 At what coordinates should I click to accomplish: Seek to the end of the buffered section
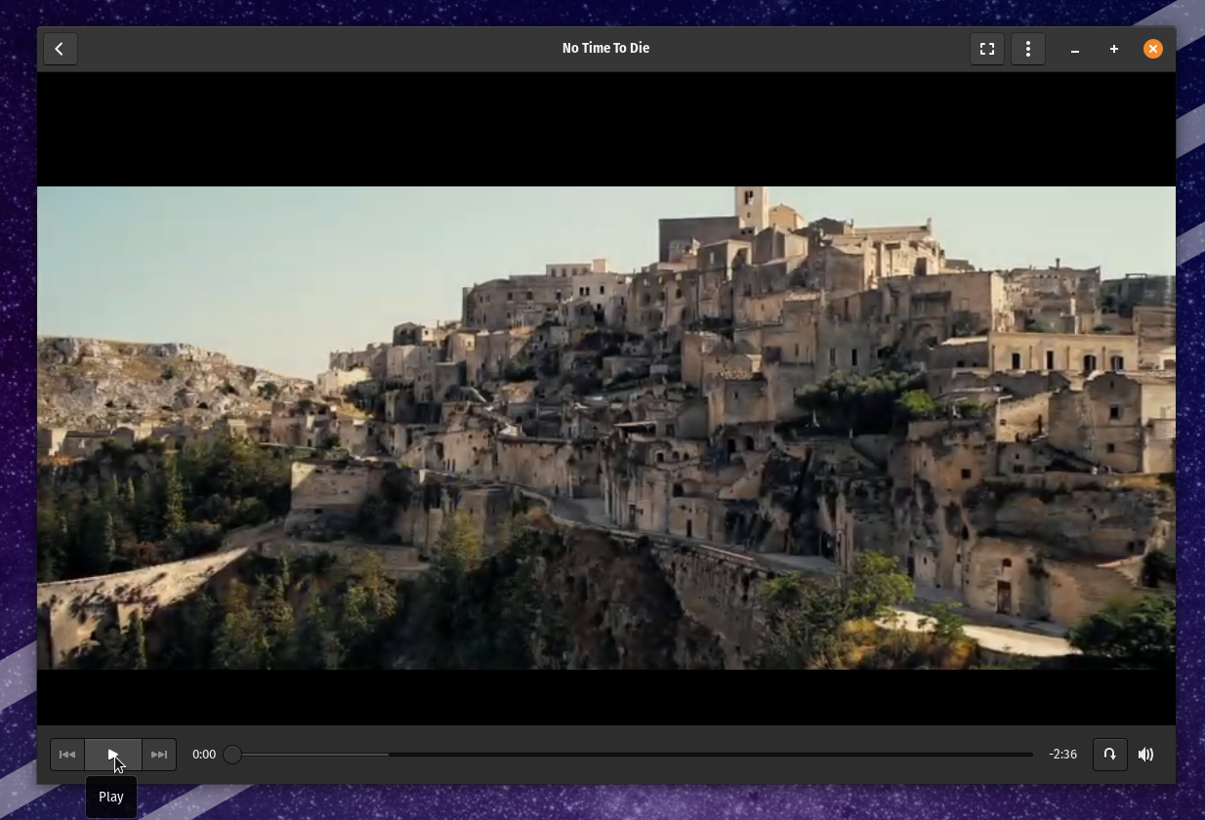[x=388, y=755]
